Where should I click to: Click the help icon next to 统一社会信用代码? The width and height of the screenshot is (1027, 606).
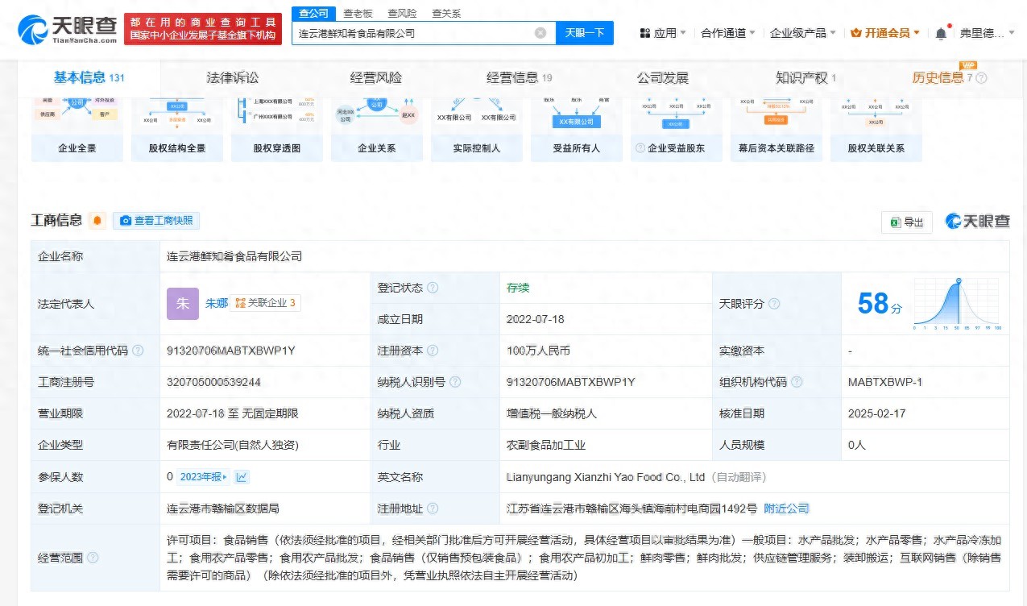pos(138,351)
